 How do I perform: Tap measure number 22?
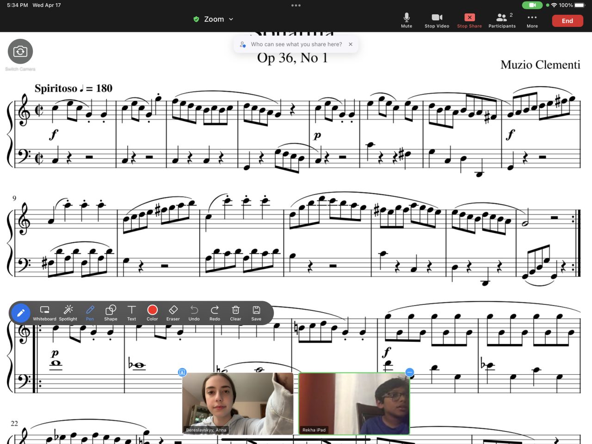click(14, 424)
